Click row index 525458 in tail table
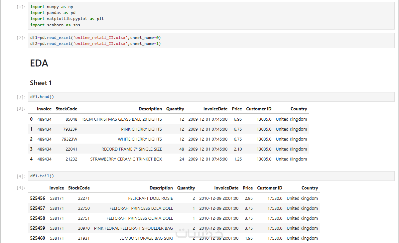The height and width of the screenshot is (243, 399). point(38,218)
